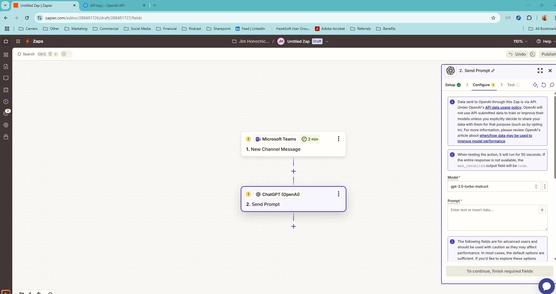Open the left sidebar four-circles apps icon

[x=6, y=55]
